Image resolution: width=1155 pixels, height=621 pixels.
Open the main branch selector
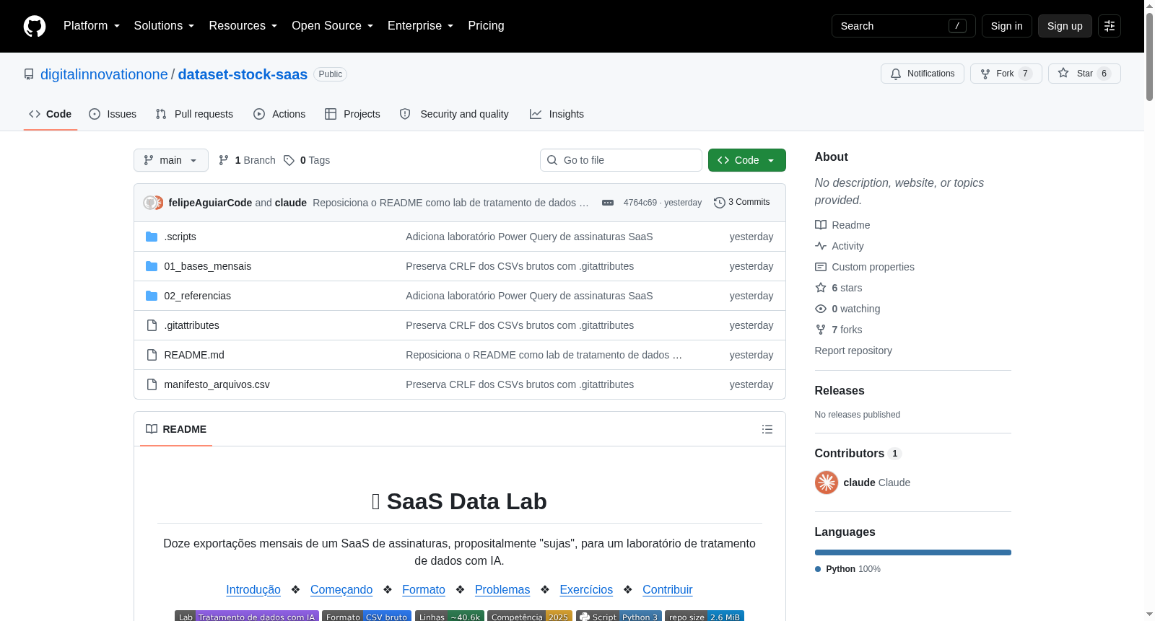click(x=170, y=160)
